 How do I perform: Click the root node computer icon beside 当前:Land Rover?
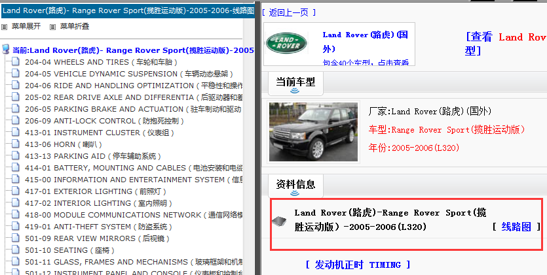[6, 50]
